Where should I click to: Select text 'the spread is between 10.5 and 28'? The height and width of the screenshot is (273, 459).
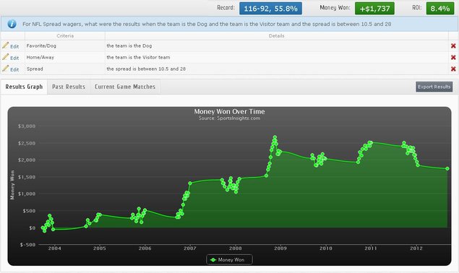146,69
